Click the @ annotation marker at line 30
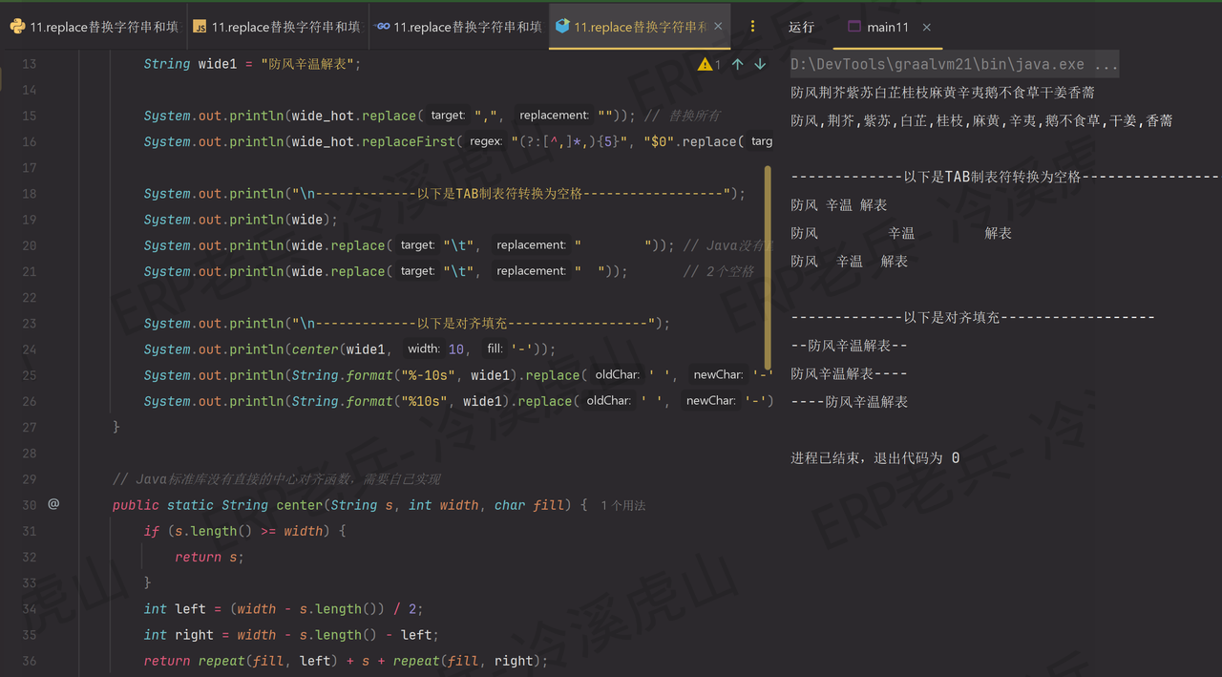Viewport: 1222px width, 677px height. coord(53,504)
